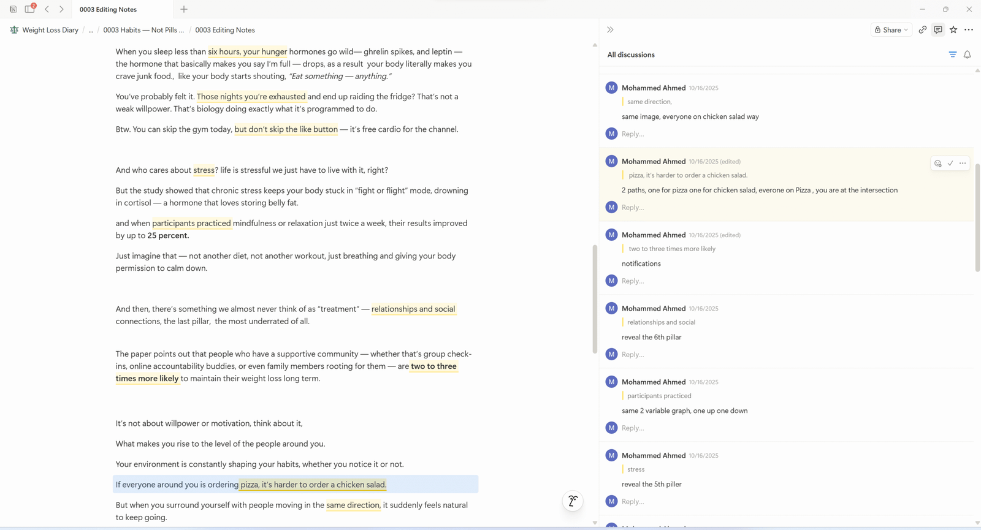Go forward with the right arrow
981x530 pixels.
coord(61,9)
